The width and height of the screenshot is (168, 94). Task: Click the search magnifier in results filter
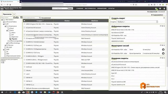pos(40,18)
